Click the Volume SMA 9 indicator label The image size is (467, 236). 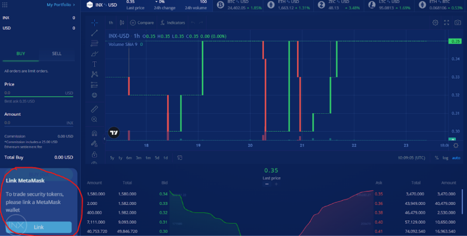coord(123,44)
